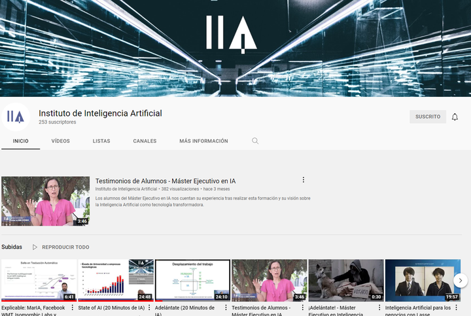Screen dimensions: 471x316
Task: Open ¡Adelántate! - Máster Ejecutivo video title
Action: (x=337, y=311)
